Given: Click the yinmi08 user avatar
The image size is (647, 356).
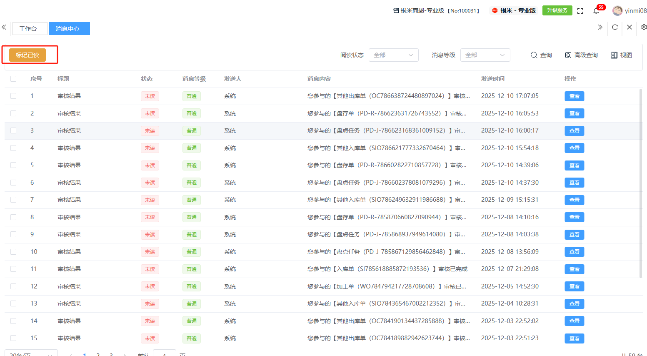Looking at the screenshot, I should pyautogui.click(x=617, y=11).
